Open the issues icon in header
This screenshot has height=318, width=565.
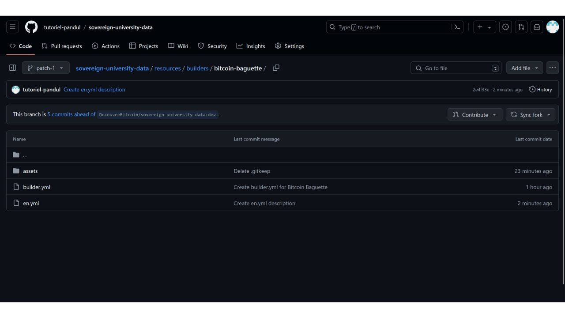point(505,27)
